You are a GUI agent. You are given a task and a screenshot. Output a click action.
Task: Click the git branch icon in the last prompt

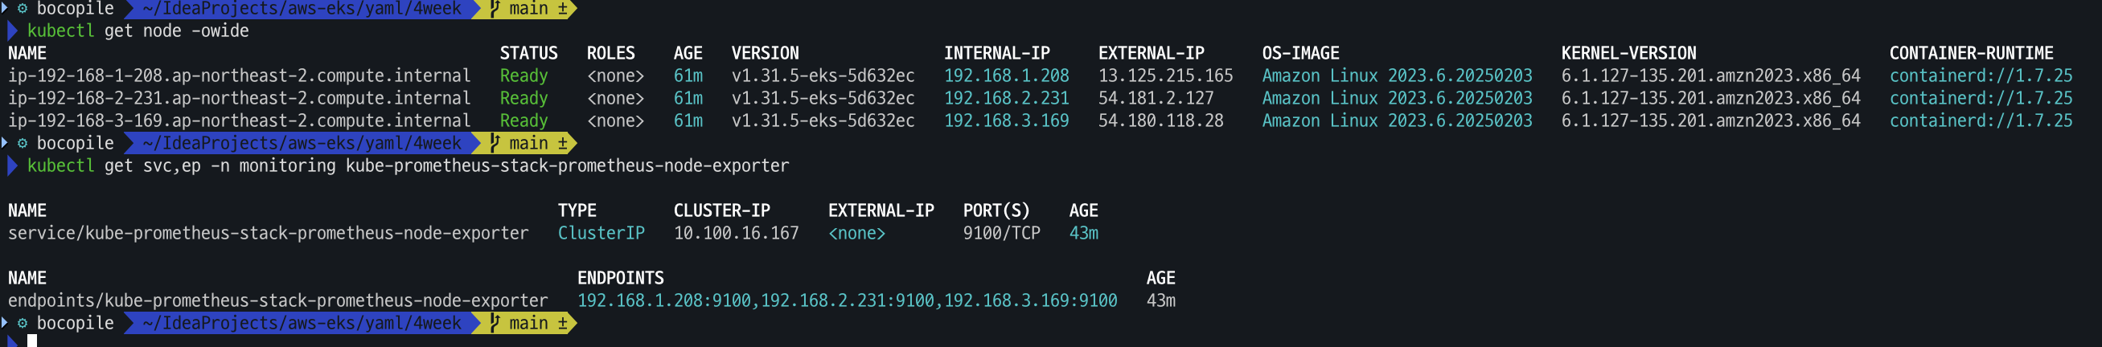pos(495,324)
